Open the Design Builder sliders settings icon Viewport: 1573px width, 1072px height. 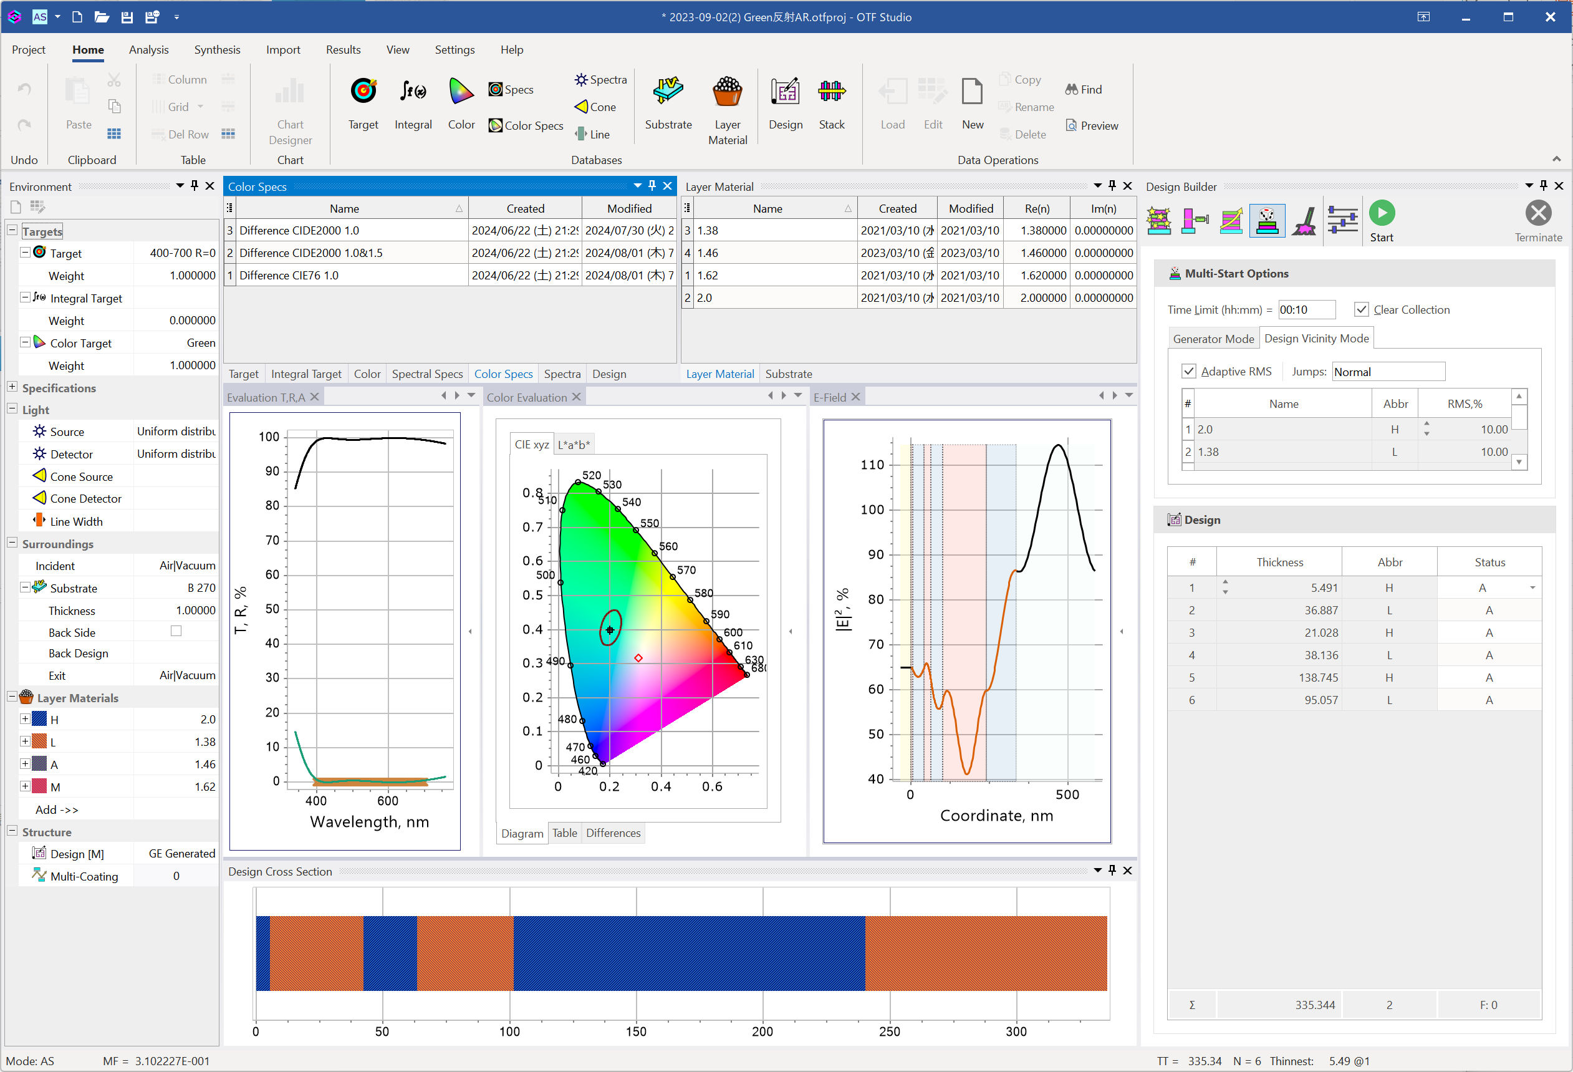(x=1342, y=221)
